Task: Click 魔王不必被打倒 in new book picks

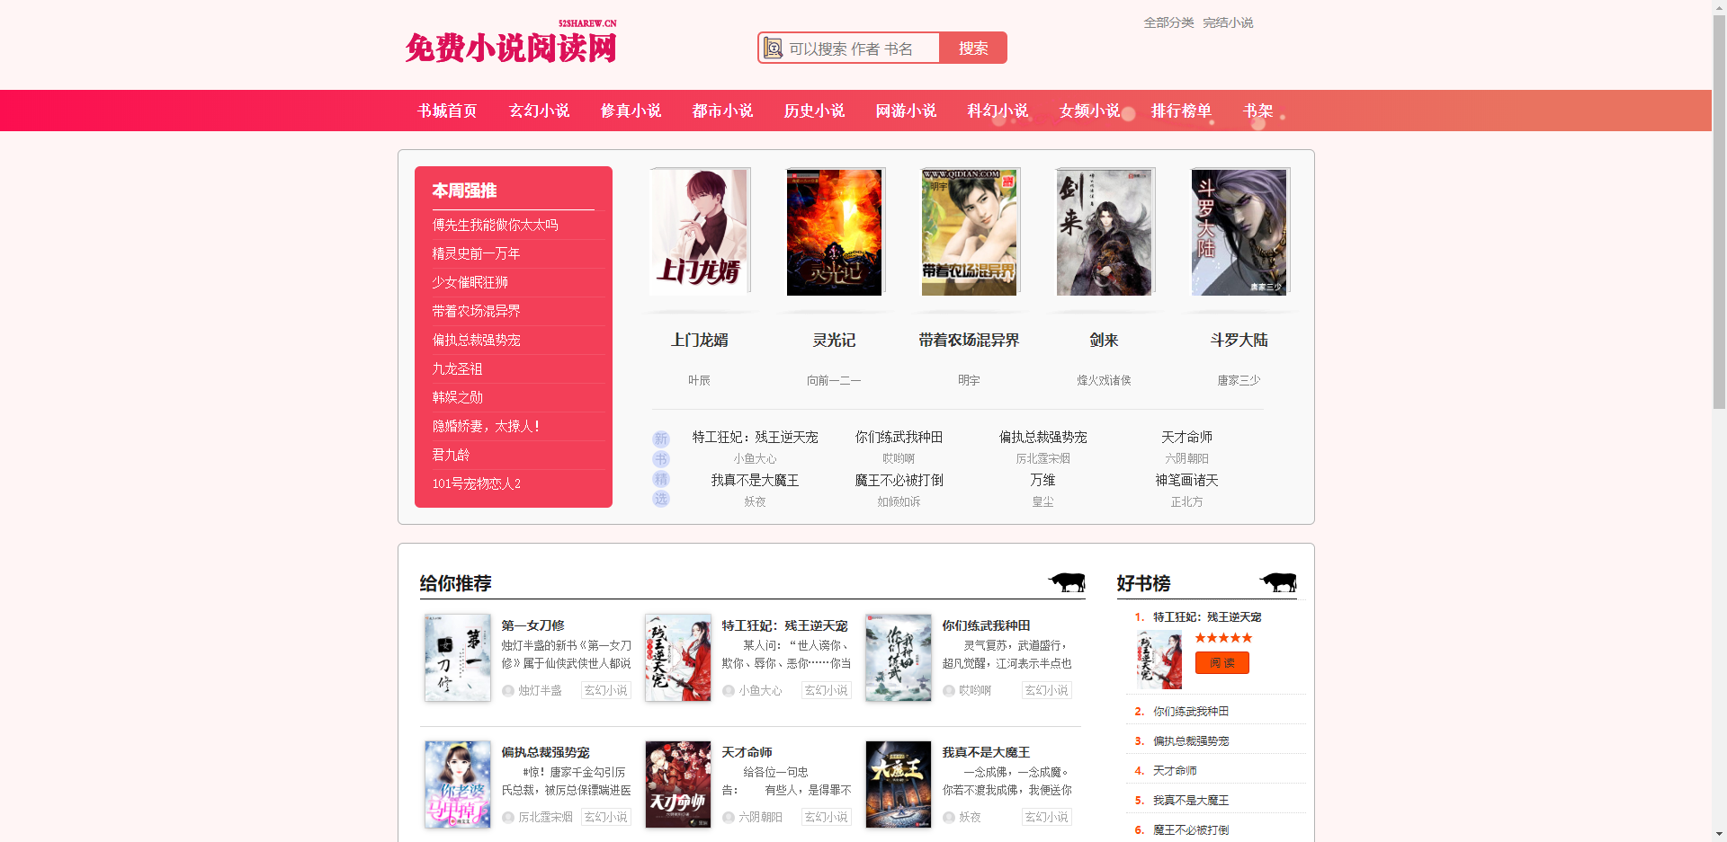Action: click(899, 480)
